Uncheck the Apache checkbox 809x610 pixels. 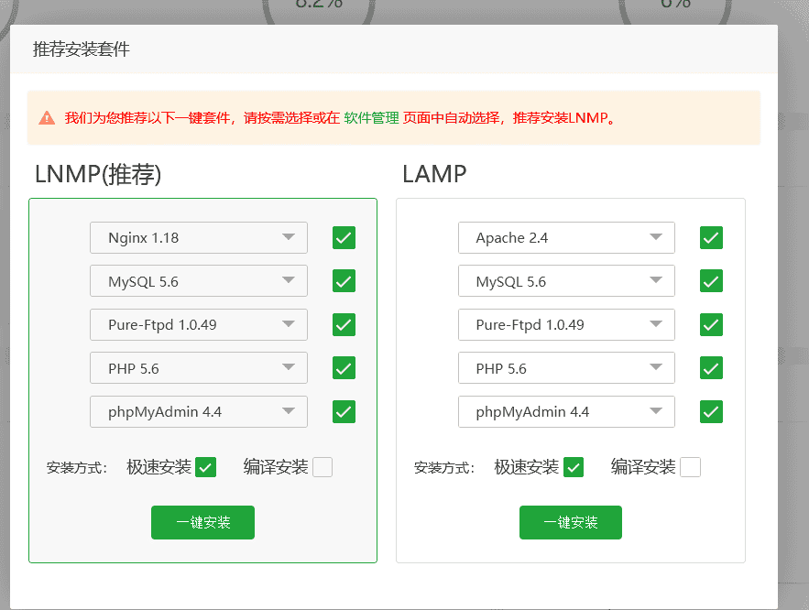[x=710, y=237]
